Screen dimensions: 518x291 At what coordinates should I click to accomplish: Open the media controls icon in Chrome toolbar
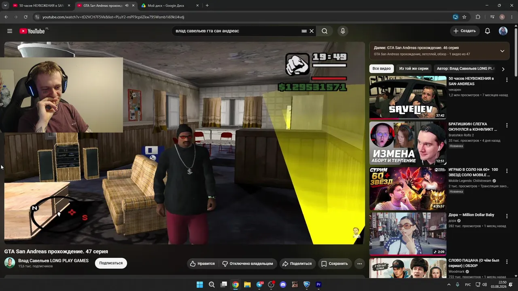[x=492, y=17]
